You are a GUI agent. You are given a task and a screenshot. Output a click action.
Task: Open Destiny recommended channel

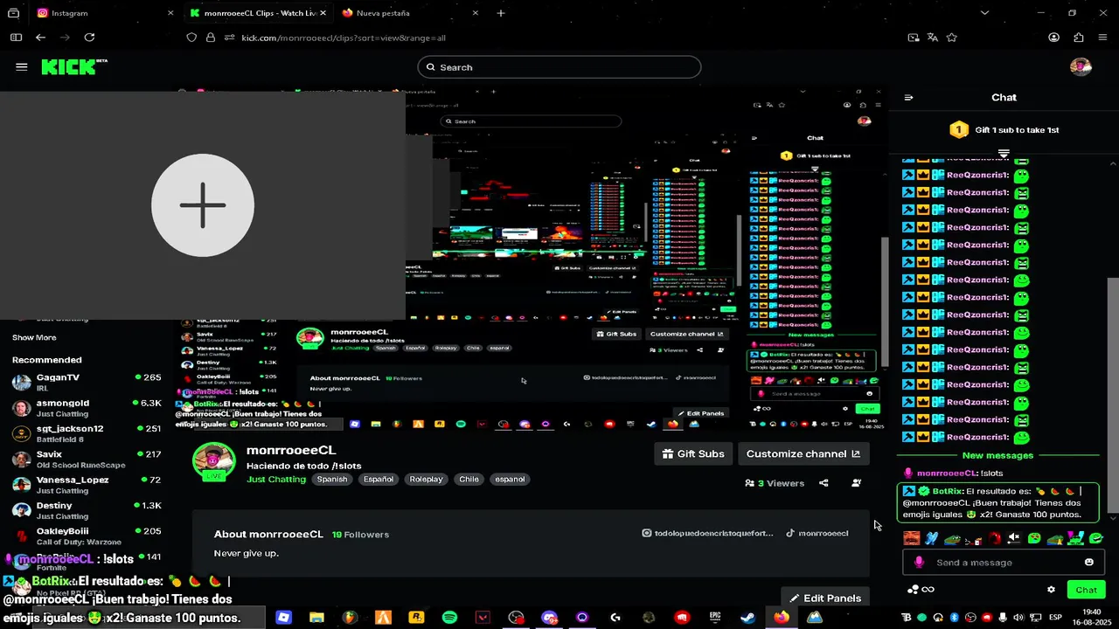click(x=87, y=510)
